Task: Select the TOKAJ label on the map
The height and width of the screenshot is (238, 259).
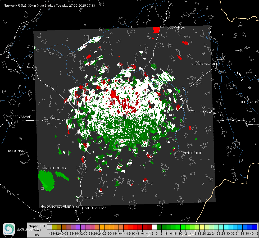Action: click(x=13, y=71)
